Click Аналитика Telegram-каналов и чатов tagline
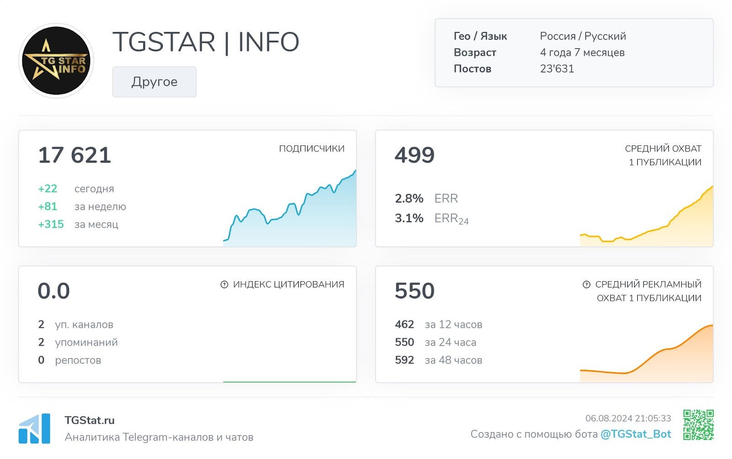 point(159,437)
